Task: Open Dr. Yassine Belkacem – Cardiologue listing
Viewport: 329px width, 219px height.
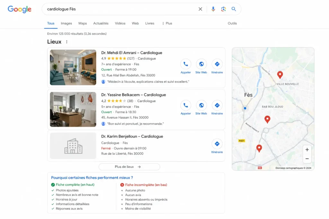Action: tap(133, 95)
